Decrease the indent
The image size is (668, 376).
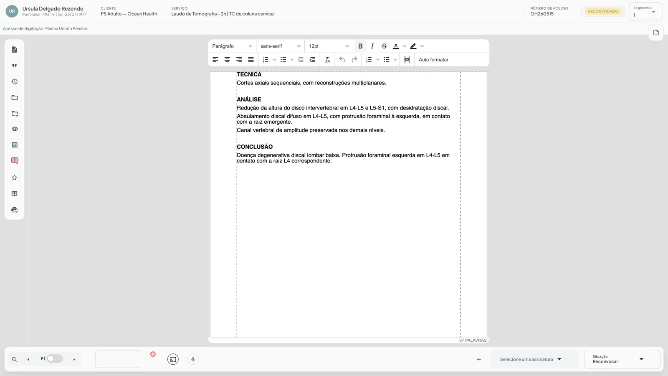pos(301,60)
